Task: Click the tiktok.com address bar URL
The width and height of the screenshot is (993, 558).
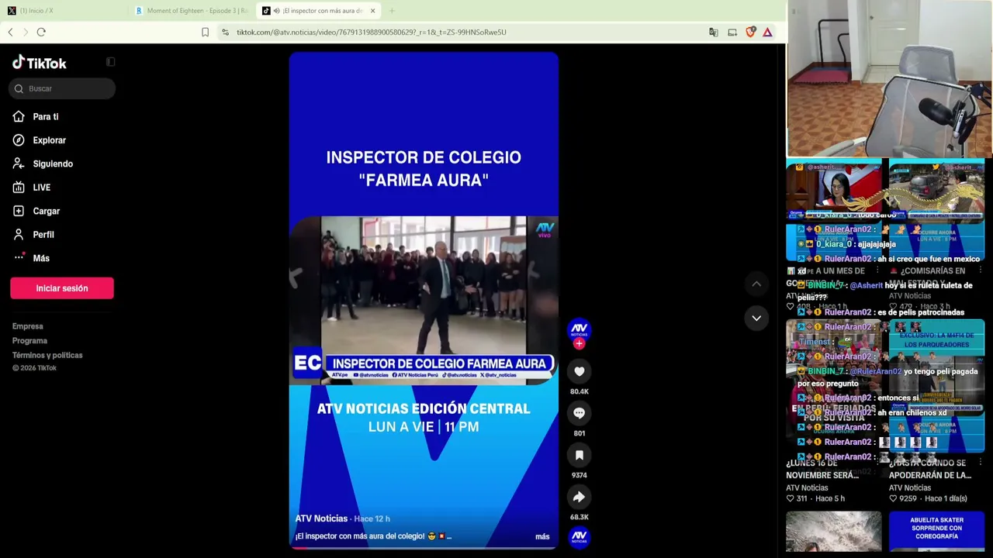Action: [x=371, y=33]
